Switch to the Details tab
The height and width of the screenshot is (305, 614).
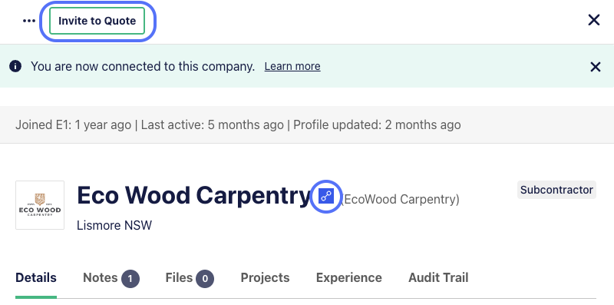coord(36,278)
